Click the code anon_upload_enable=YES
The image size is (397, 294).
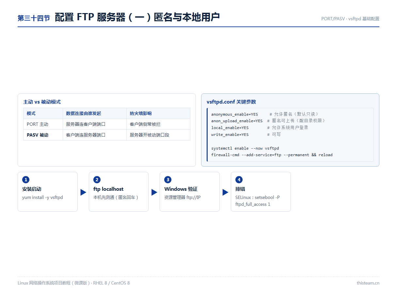(237, 121)
